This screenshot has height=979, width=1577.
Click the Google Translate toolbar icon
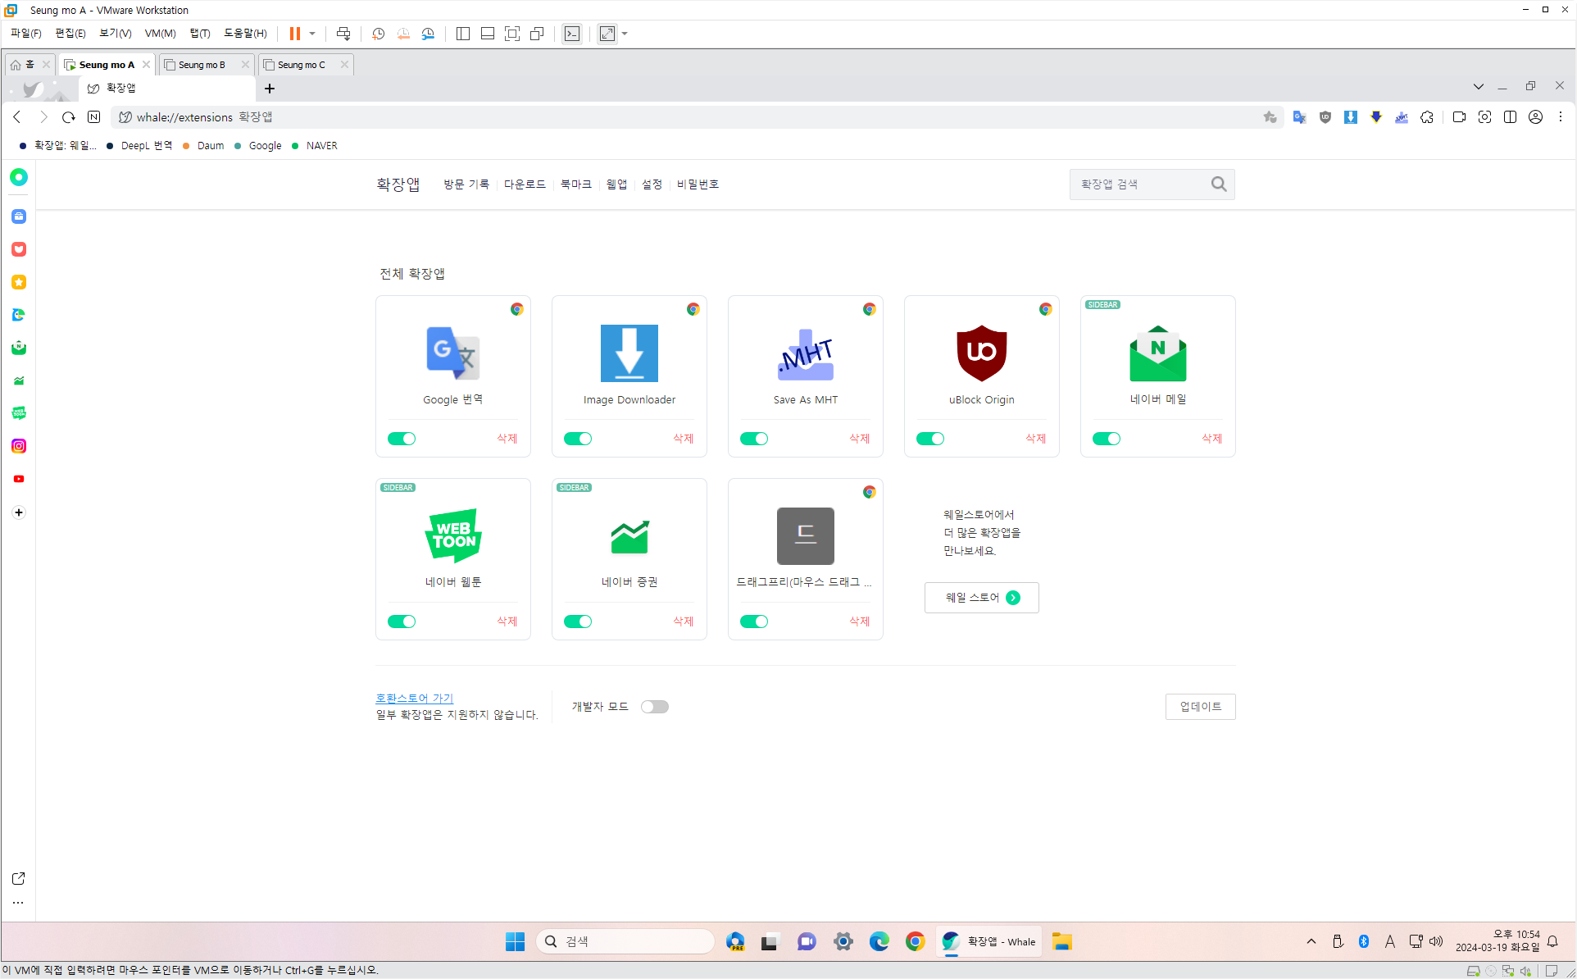click(1299, 117)
